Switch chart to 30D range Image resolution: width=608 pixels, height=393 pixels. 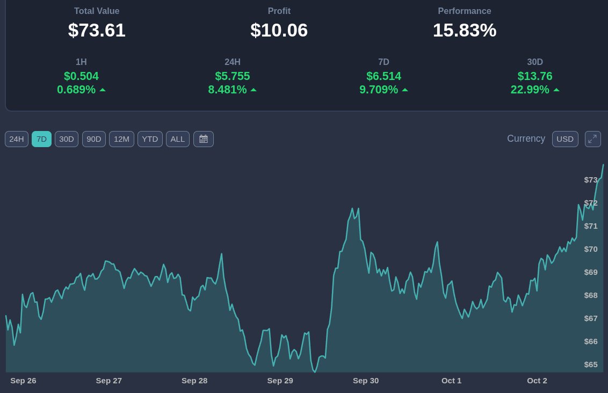click(66, 139)
